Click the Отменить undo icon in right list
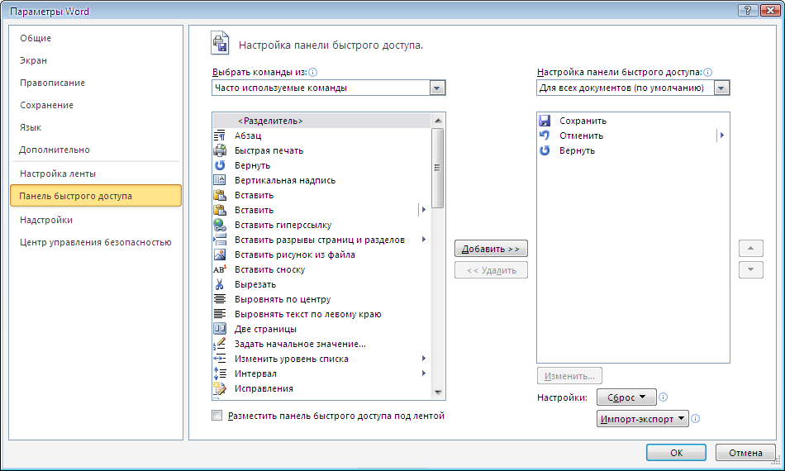This screenshot has height=471, width=785. point(545,136)
